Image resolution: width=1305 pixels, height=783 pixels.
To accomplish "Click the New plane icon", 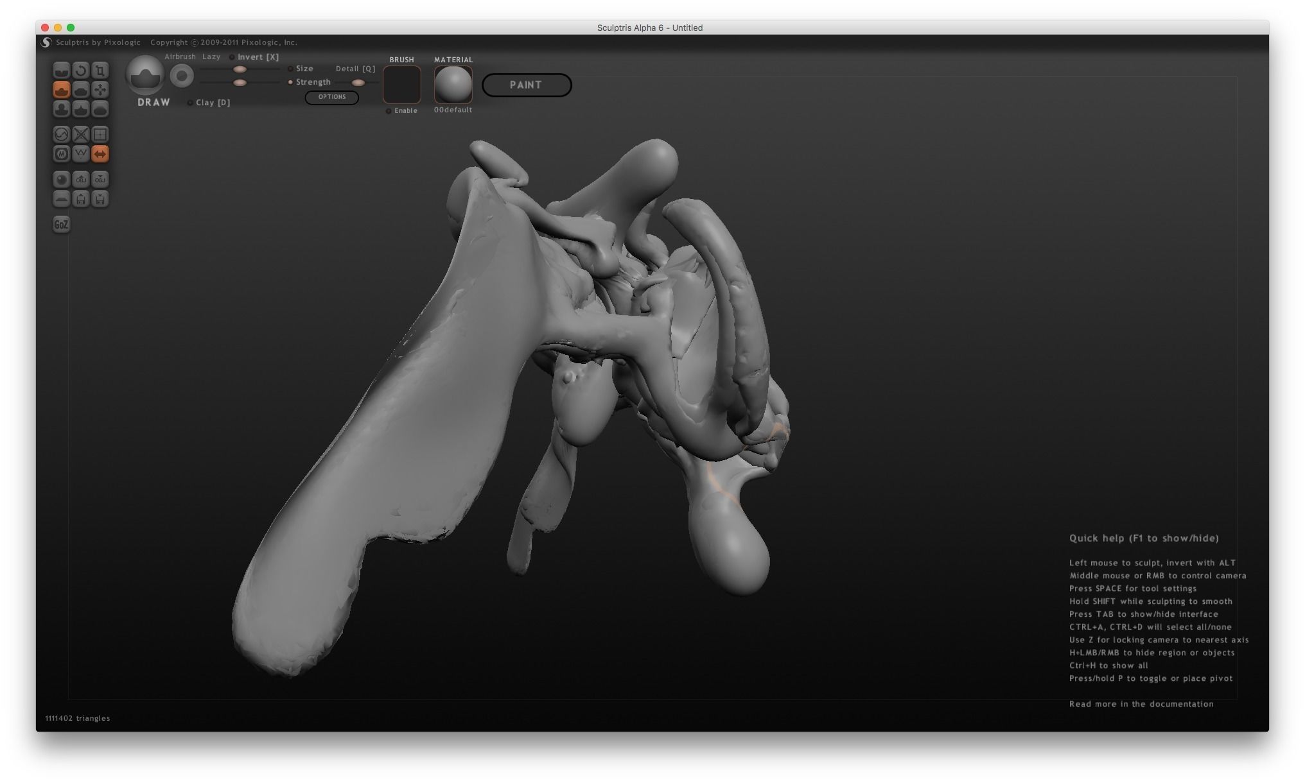I will coord(61,198).
